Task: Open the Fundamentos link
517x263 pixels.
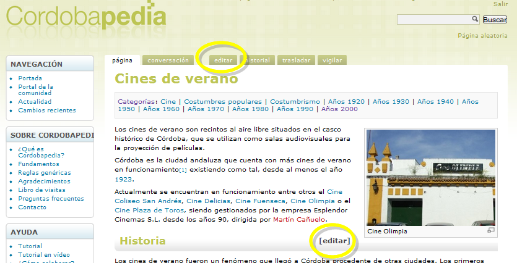Action: (38, 164)
